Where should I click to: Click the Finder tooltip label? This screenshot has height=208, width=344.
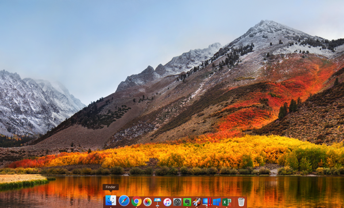coord(110,187)
